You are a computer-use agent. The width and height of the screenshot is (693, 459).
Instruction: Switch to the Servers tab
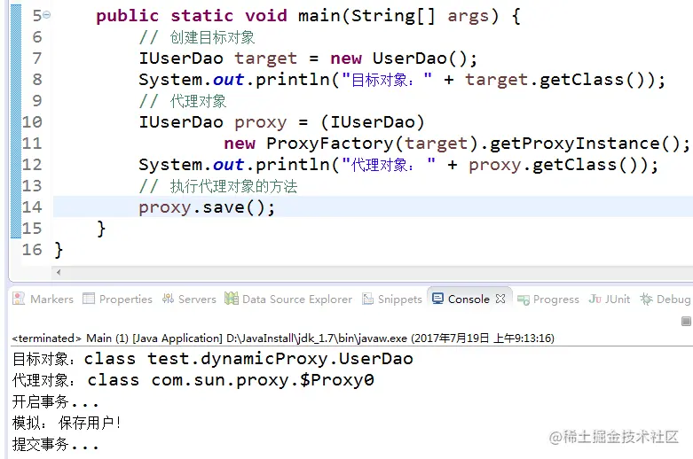click(189, 299)
